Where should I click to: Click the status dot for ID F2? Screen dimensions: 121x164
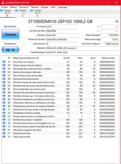click(x=4, y=137)
